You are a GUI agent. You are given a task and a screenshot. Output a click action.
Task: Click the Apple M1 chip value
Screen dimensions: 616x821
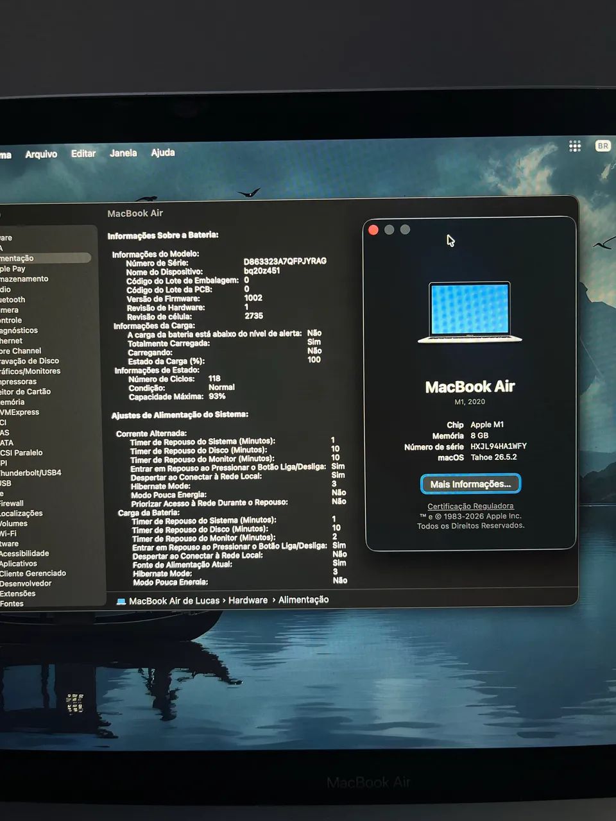click(x=487, y=425)
